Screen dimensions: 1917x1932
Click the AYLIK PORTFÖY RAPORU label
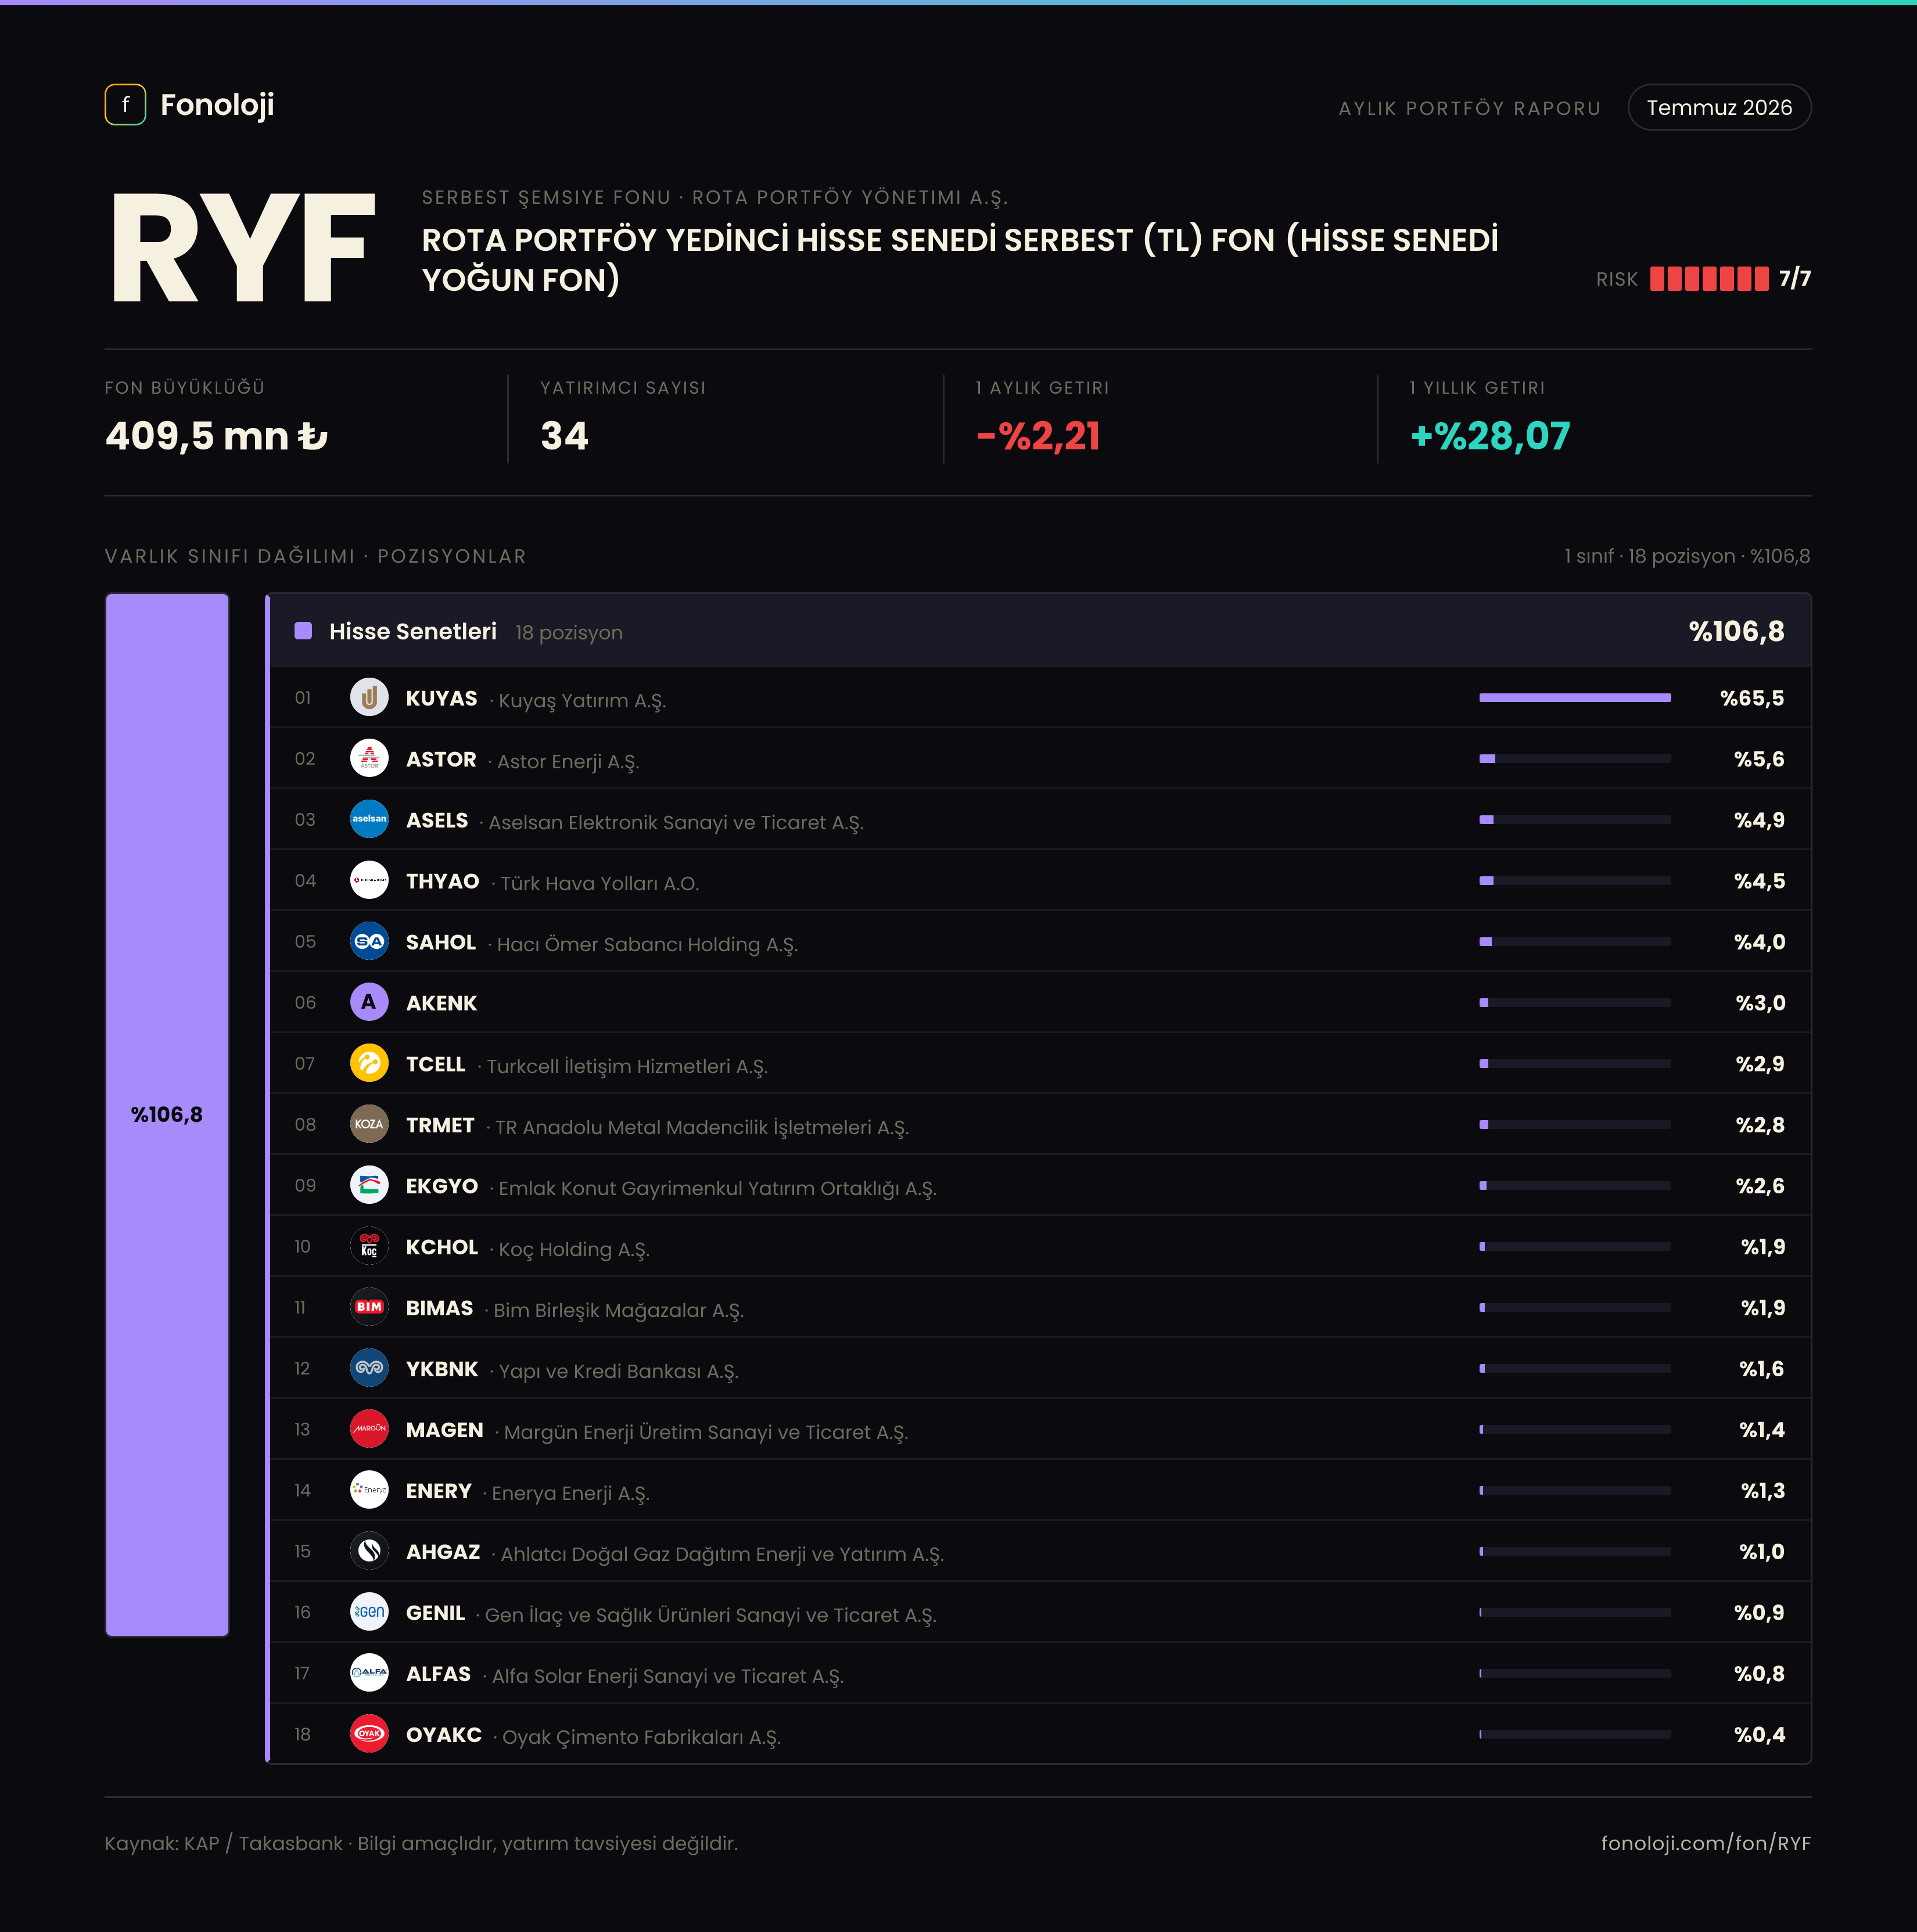(1470, 108)
